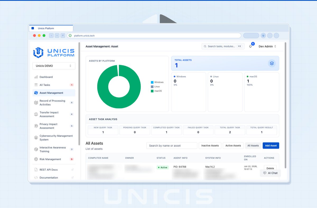Reload the page with the refresh button
The image size is (317, 208).
pyautogui.click(x=63, y=35)
